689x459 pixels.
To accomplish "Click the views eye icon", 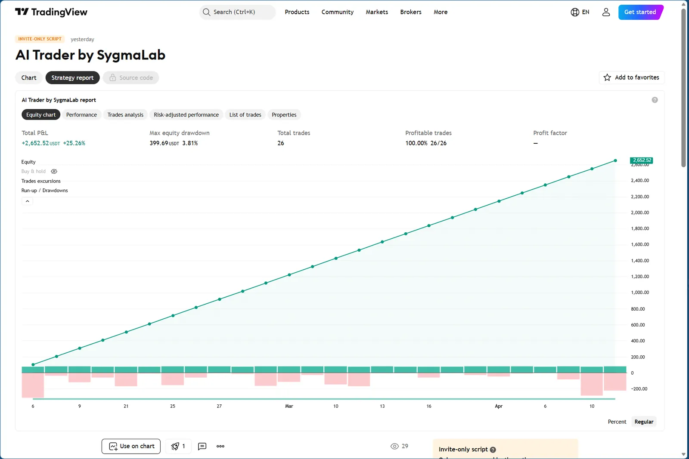I will coord(394,446).
